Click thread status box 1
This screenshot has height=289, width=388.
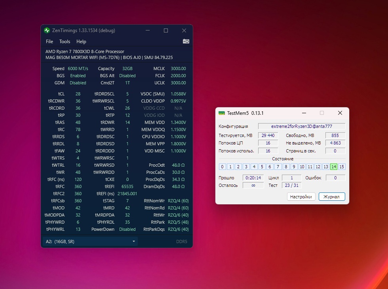(230, 167)
